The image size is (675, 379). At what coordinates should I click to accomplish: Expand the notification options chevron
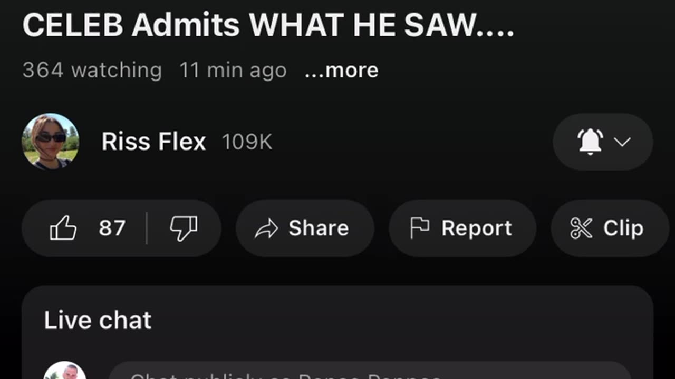[x=623, y=142]
